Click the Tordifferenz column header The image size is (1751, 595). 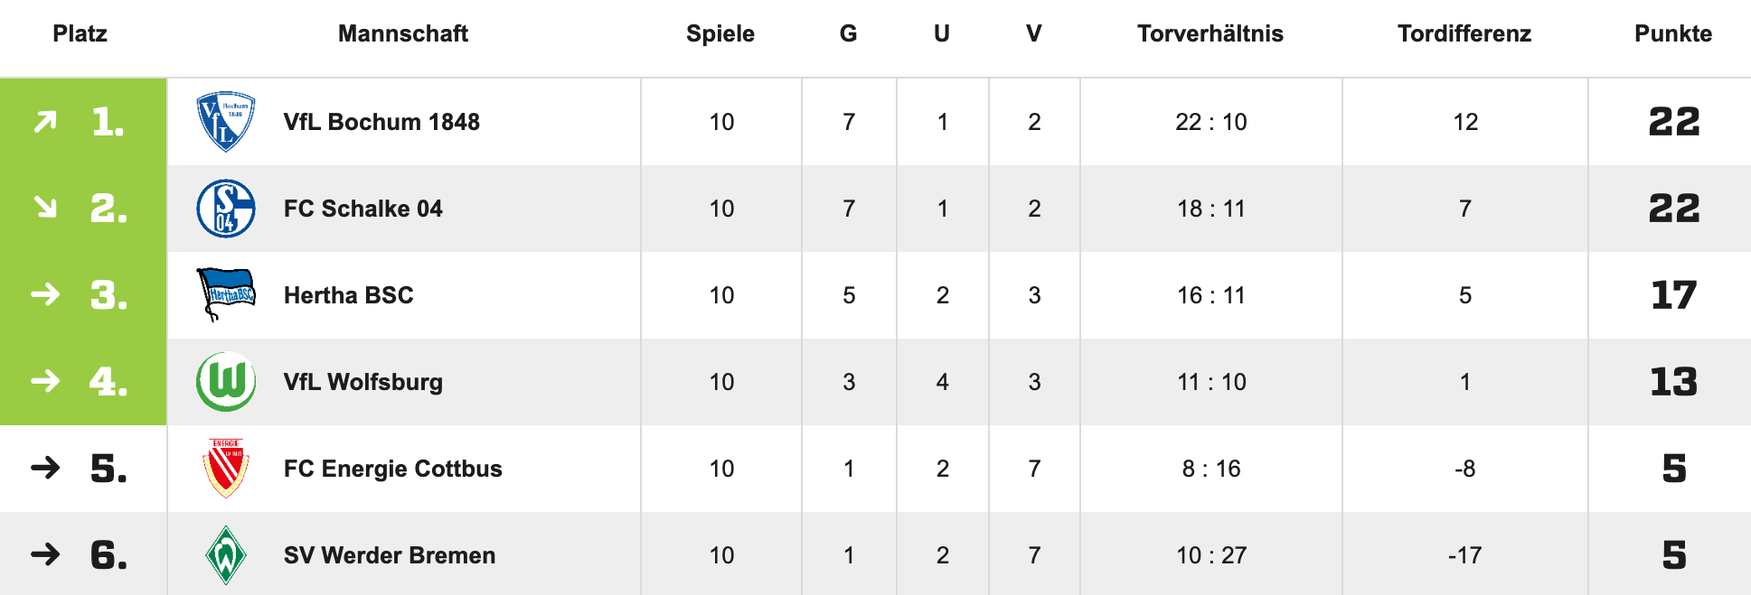tap(1464, 34)
